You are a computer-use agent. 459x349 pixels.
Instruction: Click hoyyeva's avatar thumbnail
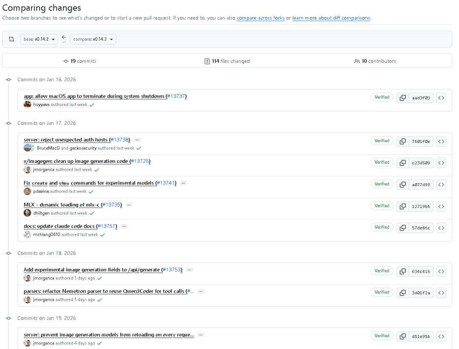(28, 105)
